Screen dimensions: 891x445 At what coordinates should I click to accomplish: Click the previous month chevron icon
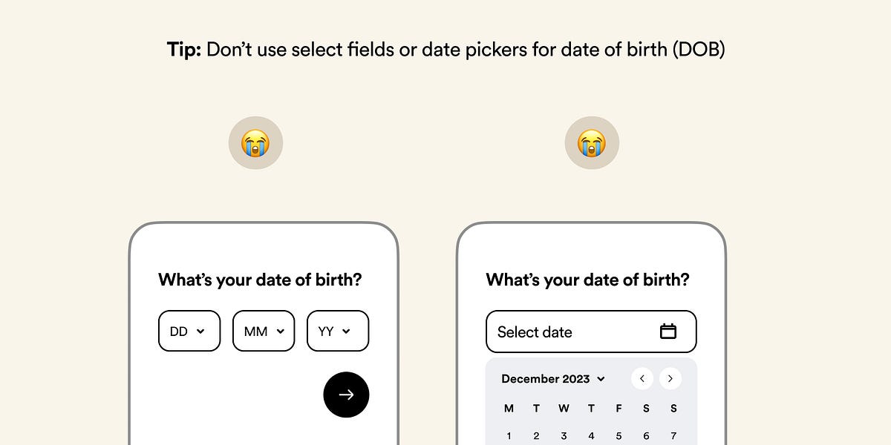pos(642,378)
